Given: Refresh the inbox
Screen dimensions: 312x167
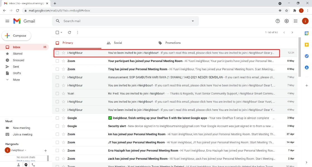Looking at the screenshot, I should pos(69,32).
